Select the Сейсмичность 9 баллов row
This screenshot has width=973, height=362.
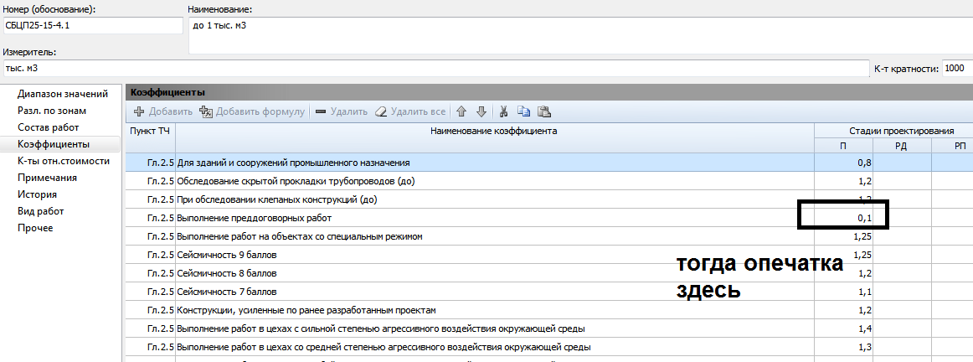pos(494,255)
